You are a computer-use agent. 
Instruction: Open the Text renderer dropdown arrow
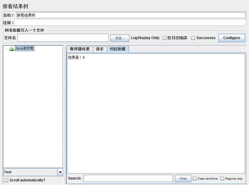(60, 172)
